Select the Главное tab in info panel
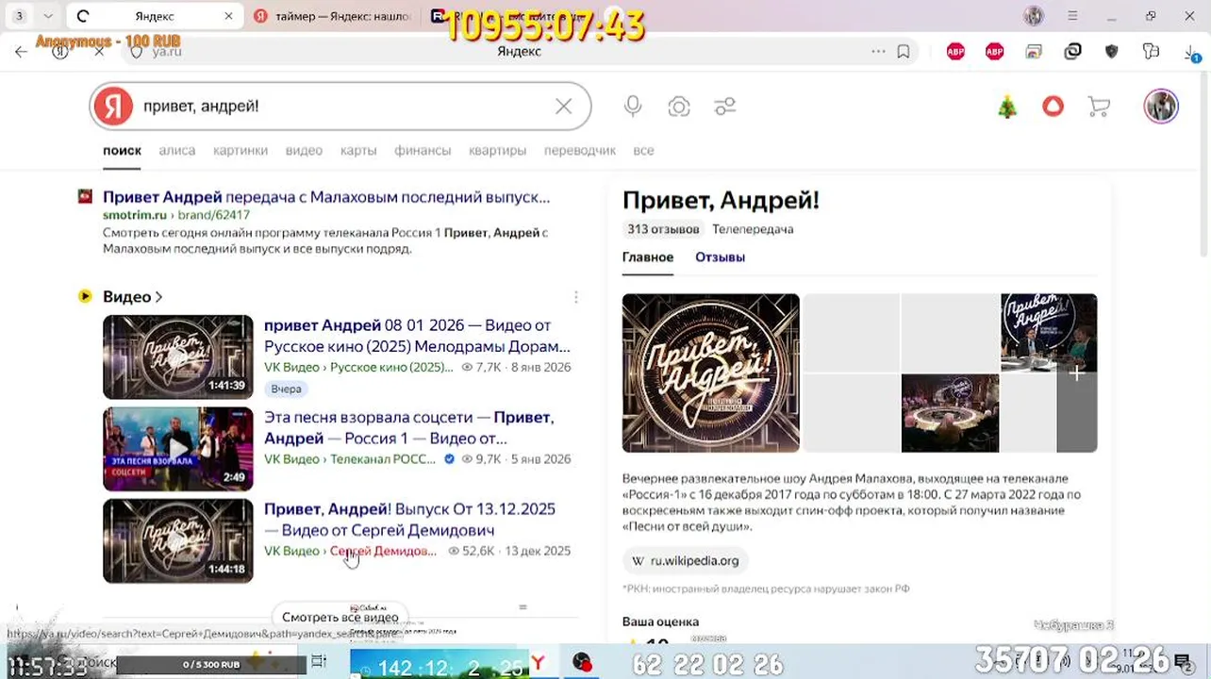Viewport: 1211px width, 679px height. tap(648, 257)
